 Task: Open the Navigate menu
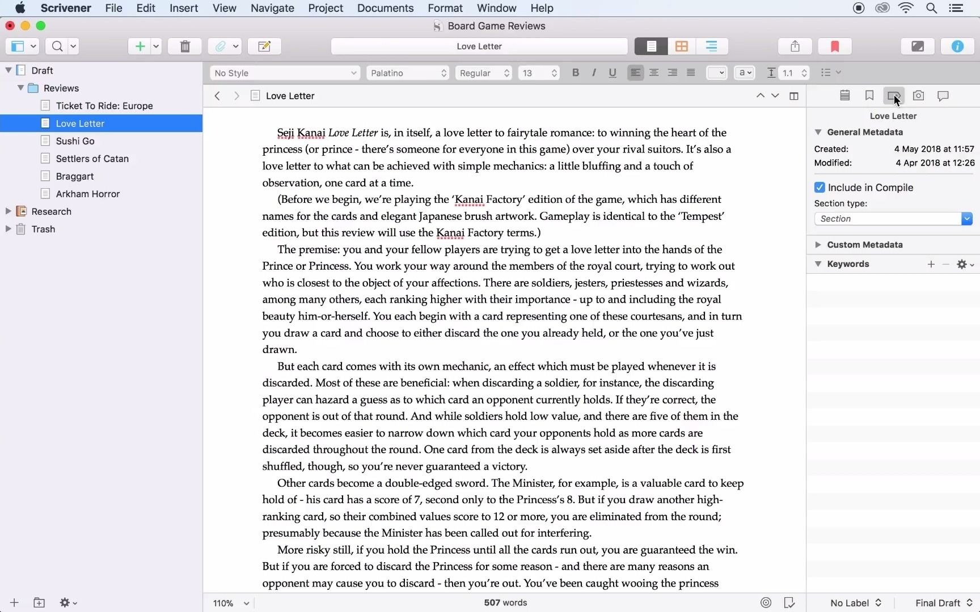click(272, 8)
